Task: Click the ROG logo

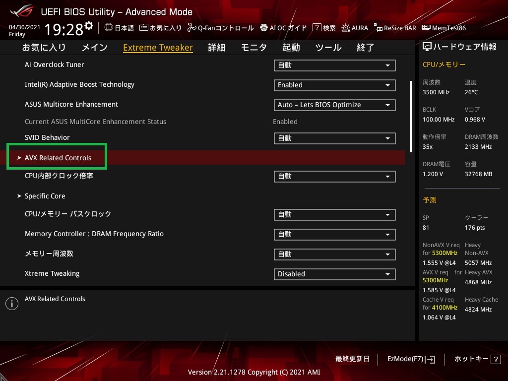Action: point(22,11)
